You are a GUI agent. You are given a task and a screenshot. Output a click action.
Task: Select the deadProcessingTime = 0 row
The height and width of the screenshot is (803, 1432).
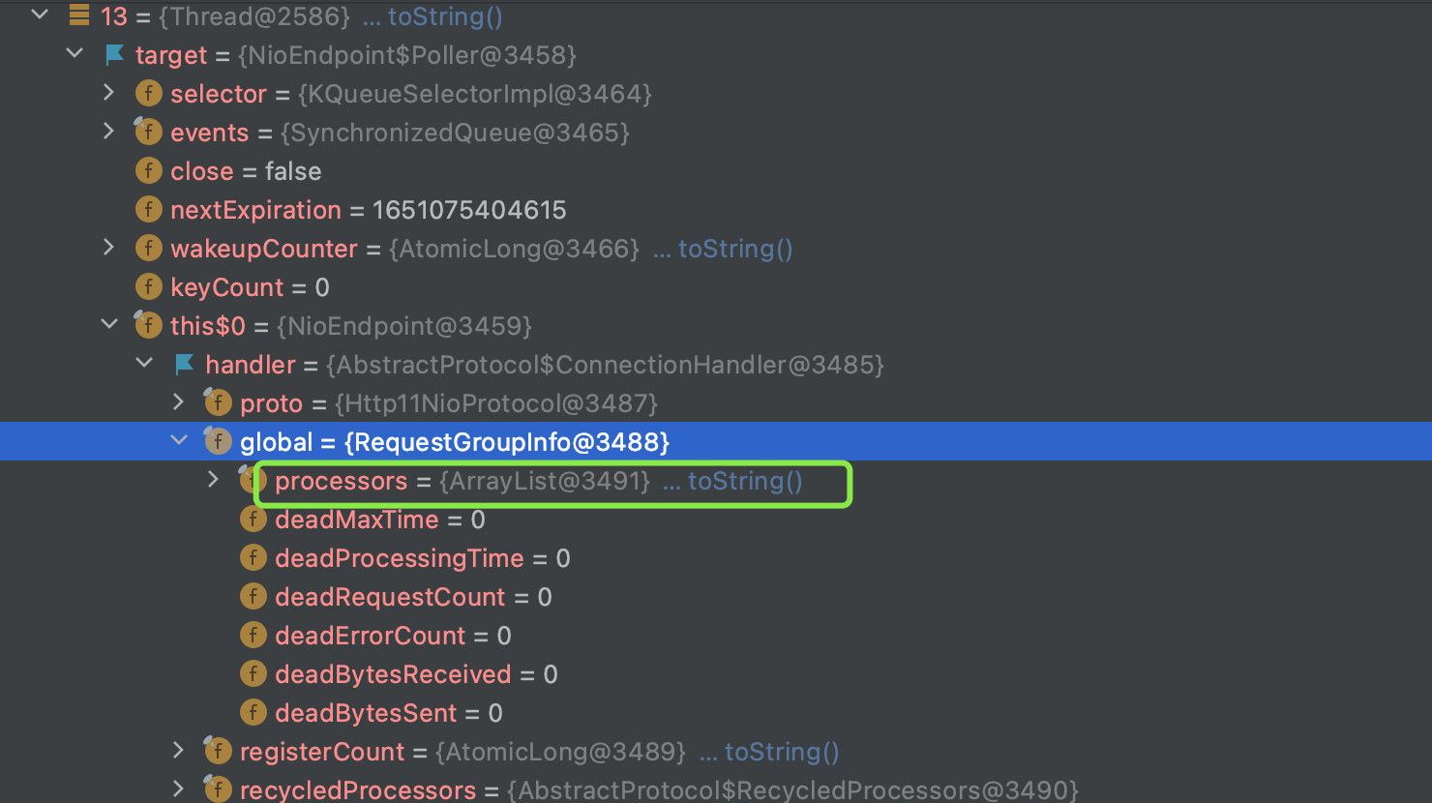click(x=716, y=558)
